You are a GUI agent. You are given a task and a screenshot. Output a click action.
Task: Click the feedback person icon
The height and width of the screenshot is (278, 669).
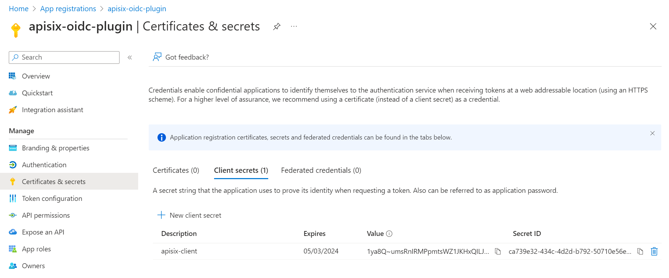[157, 57]
